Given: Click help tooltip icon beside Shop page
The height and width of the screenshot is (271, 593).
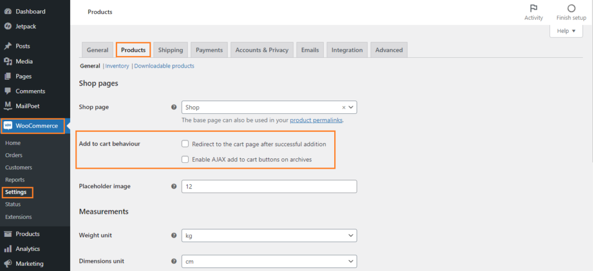Looking at the screenshot, I should [174, 107].
